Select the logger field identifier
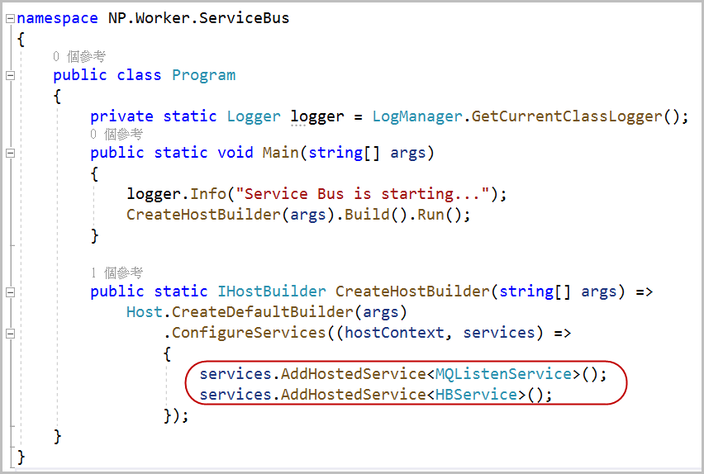 point(317,116)
